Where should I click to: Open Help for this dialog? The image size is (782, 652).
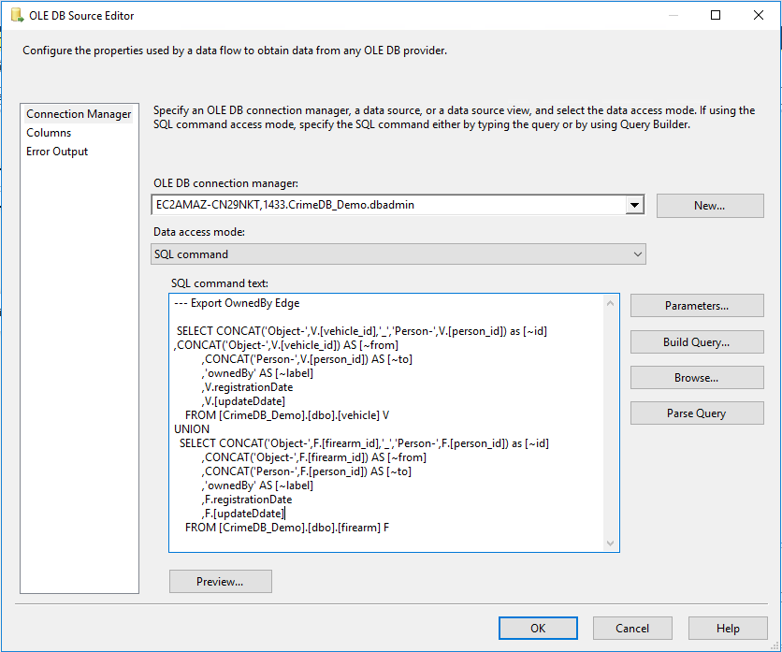pos(727,628)
